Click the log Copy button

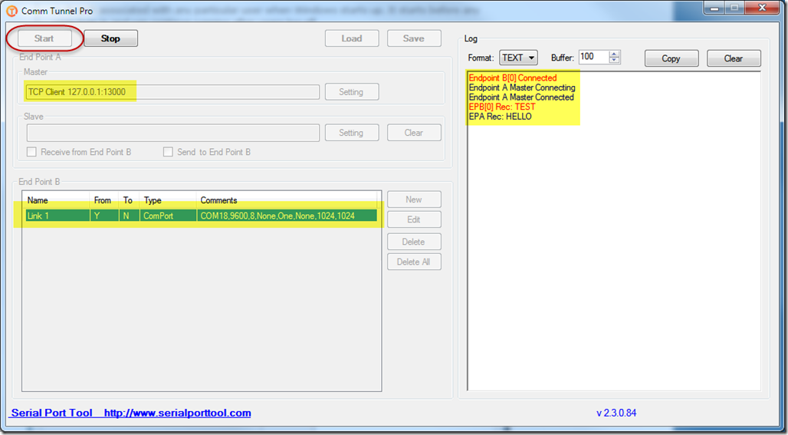pos(671,58)
